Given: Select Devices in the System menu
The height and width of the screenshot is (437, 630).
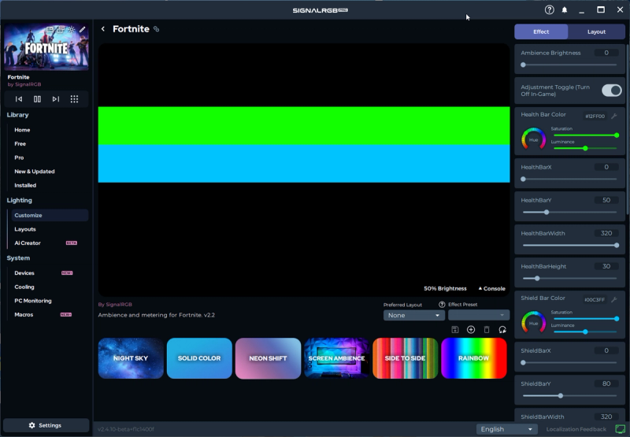Looking at the screenshot, I should pos(24,273).
